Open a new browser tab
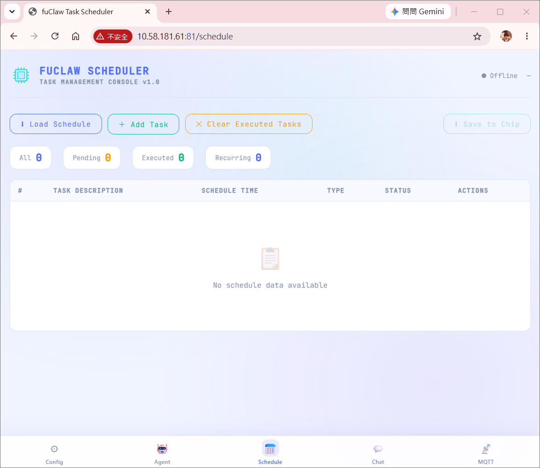Image resolution: width=540 pixels, height=468 pixels. pyautogui.click(x=168, y=11)
